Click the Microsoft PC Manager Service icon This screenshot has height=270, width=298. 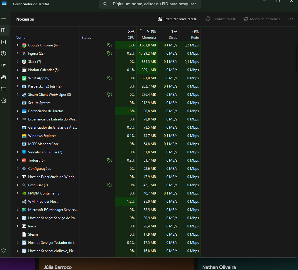pos(24,210)
